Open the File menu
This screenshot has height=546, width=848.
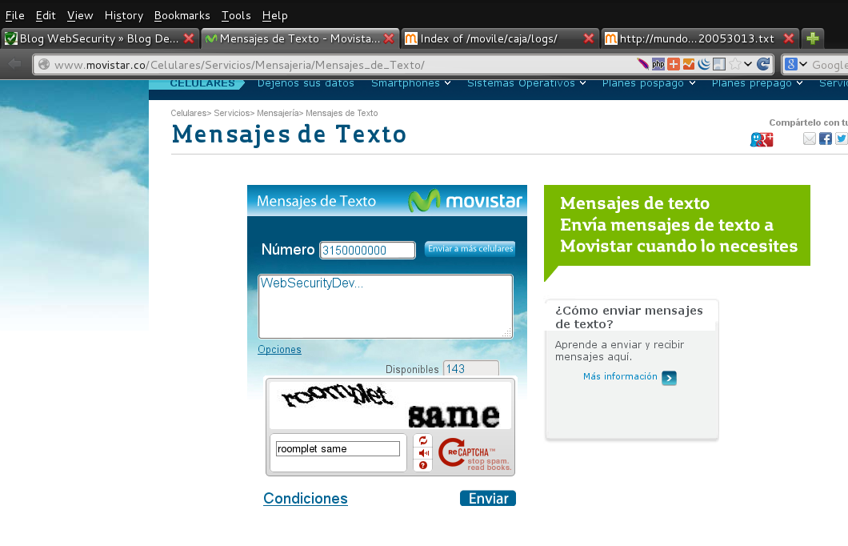(x=14, y=15)
